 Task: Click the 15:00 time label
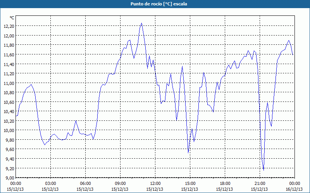click(190, 183)
